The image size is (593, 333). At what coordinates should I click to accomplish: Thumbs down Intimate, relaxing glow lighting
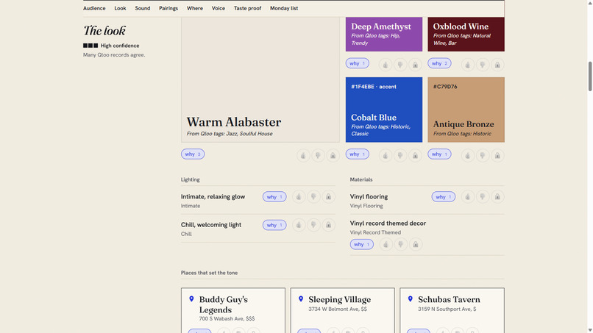313,196
